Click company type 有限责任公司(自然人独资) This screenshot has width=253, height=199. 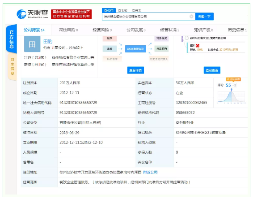click(80, 123)
